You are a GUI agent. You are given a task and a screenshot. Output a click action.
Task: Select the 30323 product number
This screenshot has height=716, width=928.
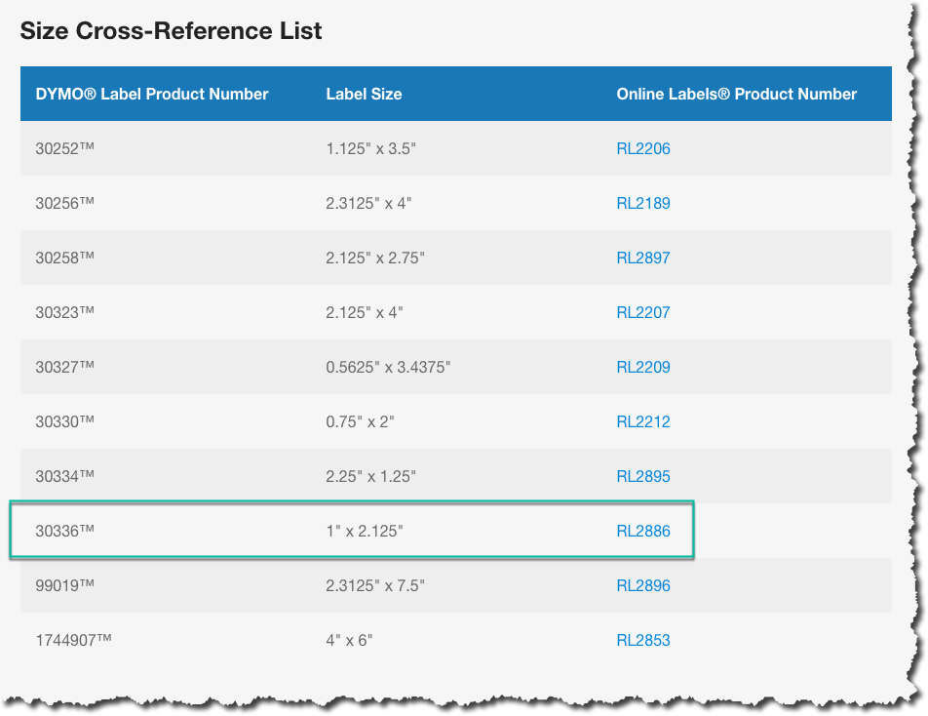pyautogui.click(x=65, y=313)
